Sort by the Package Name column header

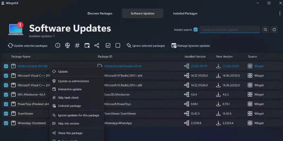[21, 56]
